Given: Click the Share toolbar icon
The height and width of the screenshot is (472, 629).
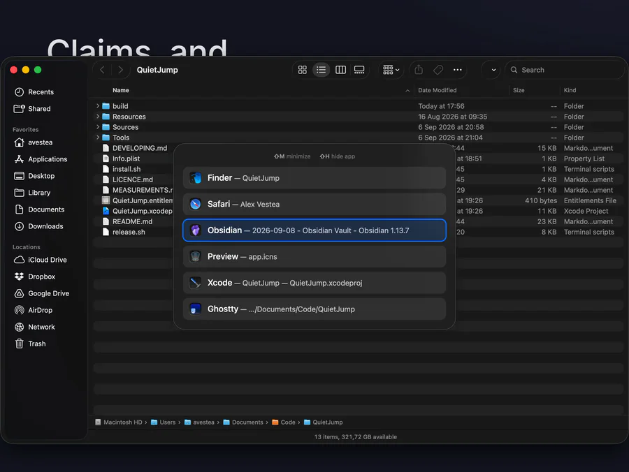Looking at the screenshot, I should pyautogui.click(x=419, y=70).
